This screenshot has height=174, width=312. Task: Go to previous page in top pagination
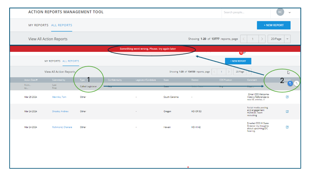[244, 39]
